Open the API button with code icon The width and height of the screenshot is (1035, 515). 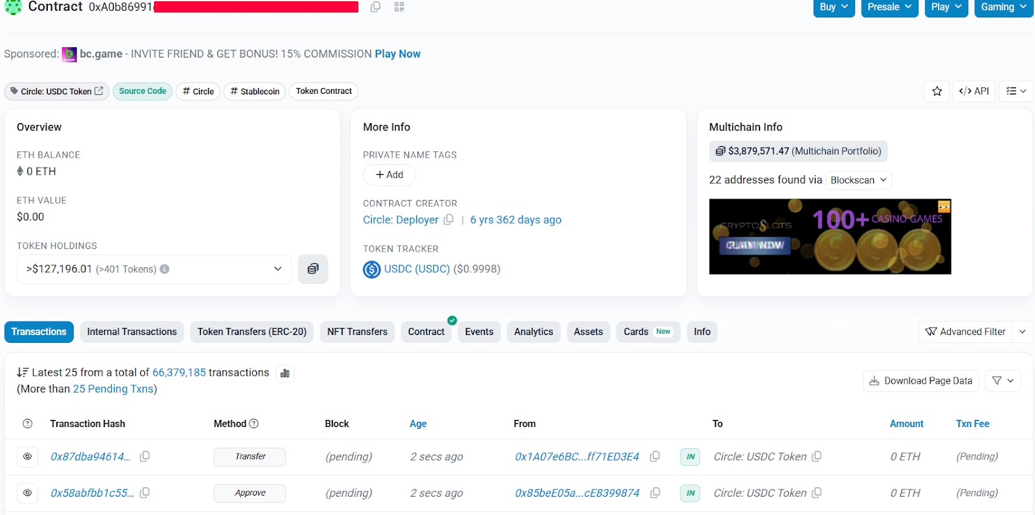974,91
